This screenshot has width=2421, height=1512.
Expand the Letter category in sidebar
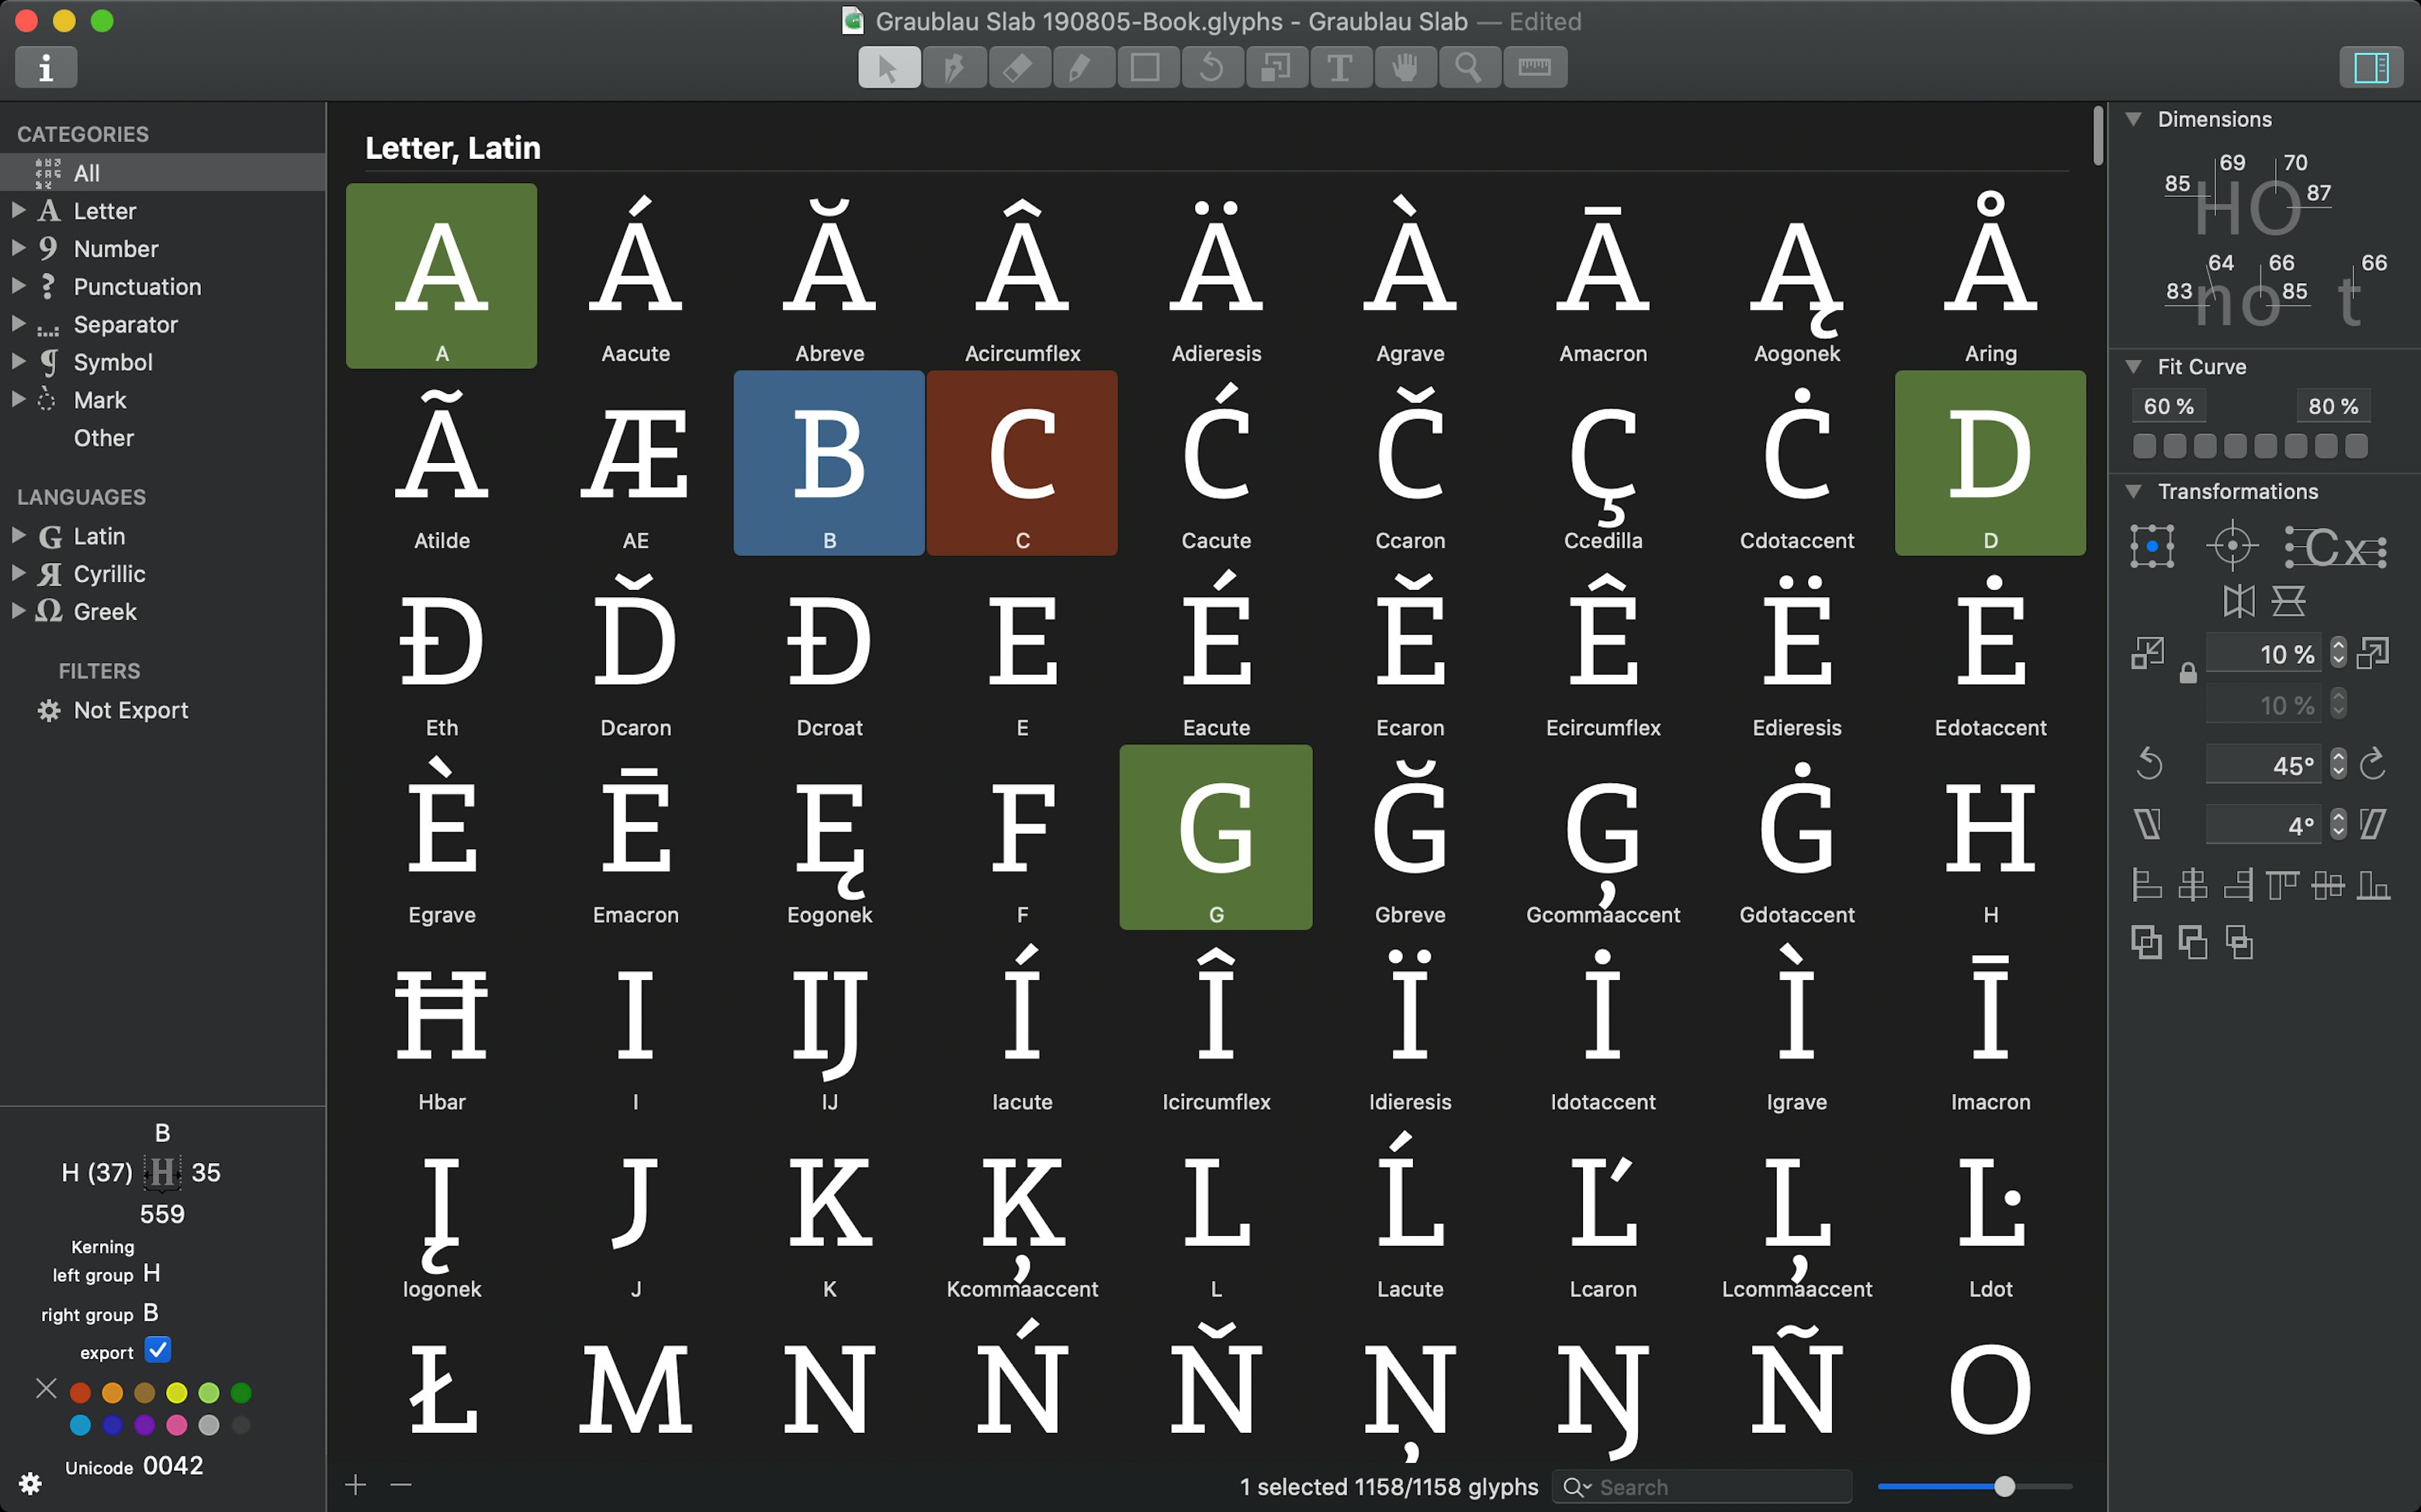point(17,211)
